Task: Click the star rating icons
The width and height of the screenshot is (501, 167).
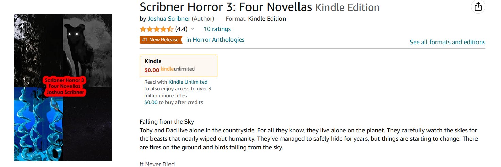Action: 156,29
